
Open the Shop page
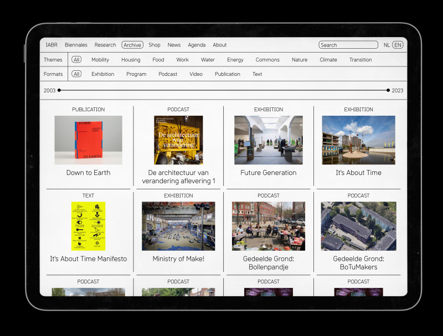coord(154,45)
